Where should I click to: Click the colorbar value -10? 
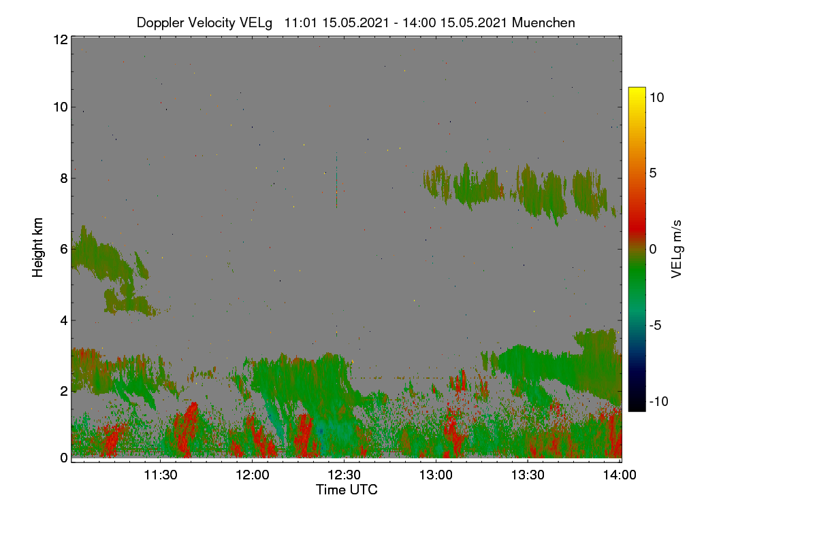tap(658, 401)
